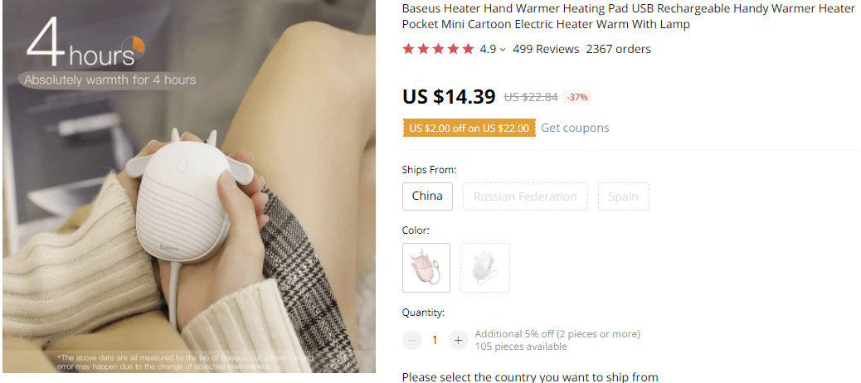The height and width of the screenshot is (383, 861).
Task: Click the -37% discount badge
Action: click(x=576, y=97)
